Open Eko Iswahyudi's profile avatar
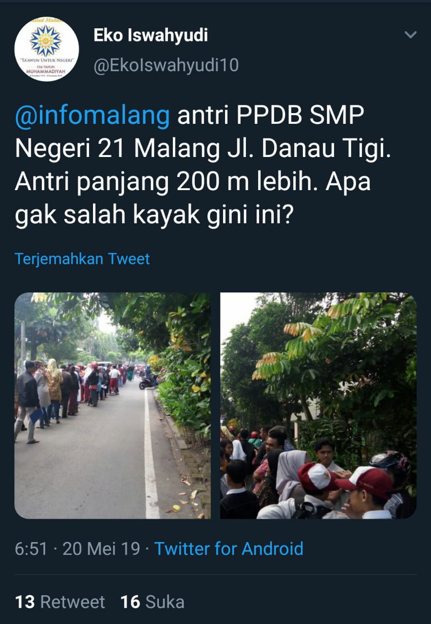The height and width of the screenshot is (624, 431). tap(47, 50)
